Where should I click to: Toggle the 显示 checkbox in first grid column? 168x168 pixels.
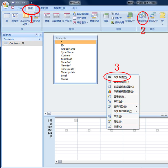pyautogui.click(x=66, y=130)
